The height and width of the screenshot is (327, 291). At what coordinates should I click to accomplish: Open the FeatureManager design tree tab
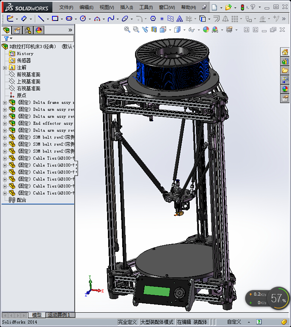6,30
